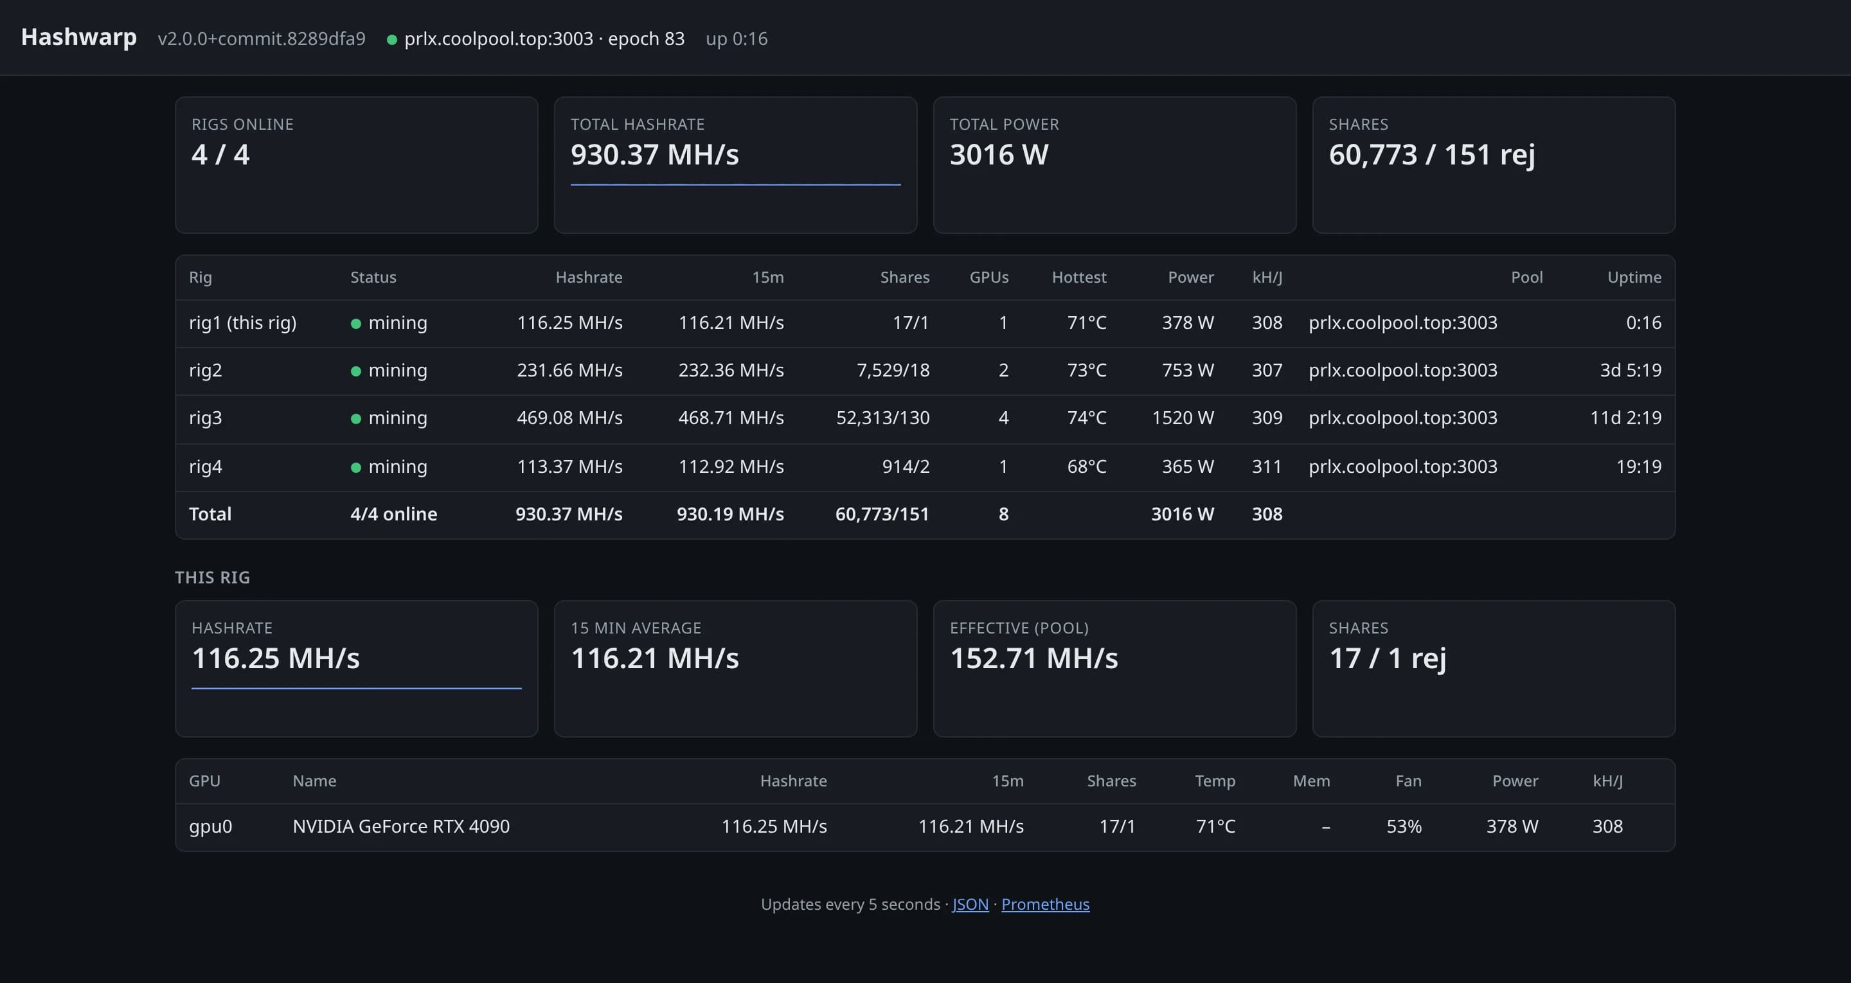The height and width of the screenshot is (983, 1851).
Task: Click the '4/4 online' total status
Action: (394, 514)
